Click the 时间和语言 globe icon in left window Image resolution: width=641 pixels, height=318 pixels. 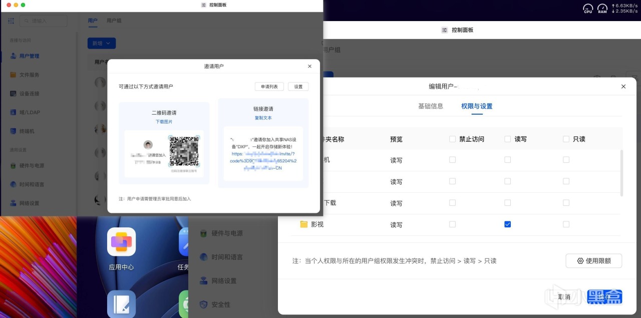click(14, 184)
